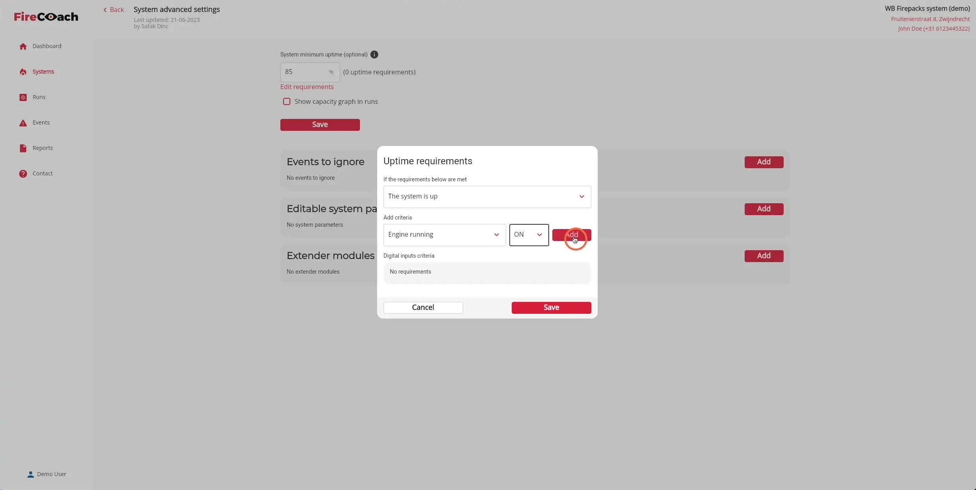
Task: Click the Events warning triangle icon
Action: point(23,123)
